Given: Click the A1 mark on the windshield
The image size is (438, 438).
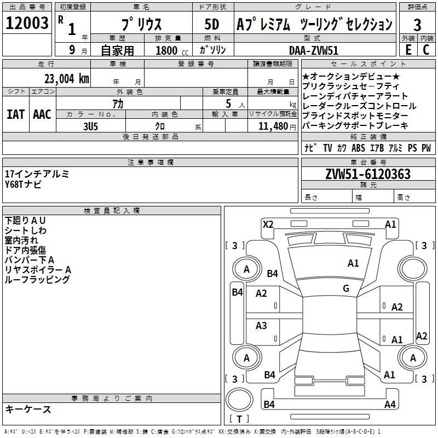Looking at the screenshot, I should point(353,263).
